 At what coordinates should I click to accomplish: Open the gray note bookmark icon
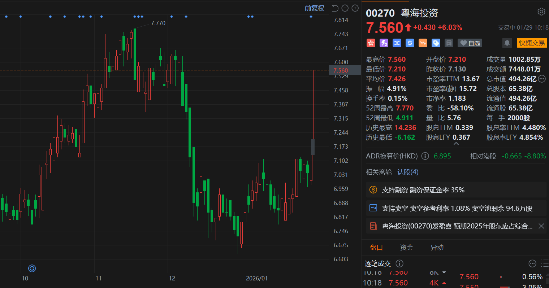[449, 43]
